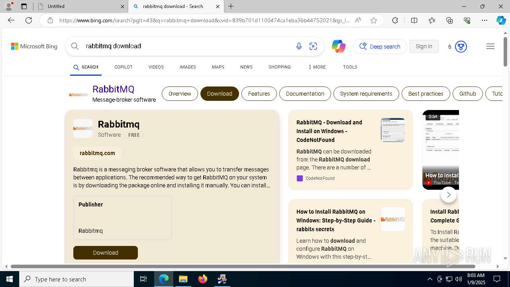Click the dark Download button in card
510x287 pixels.
106,253
